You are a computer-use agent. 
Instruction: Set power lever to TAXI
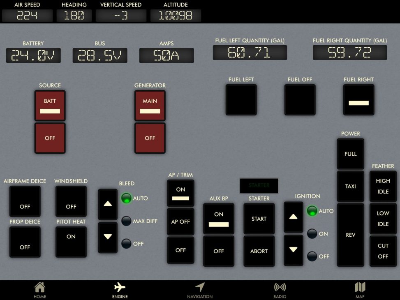[350, 186]
